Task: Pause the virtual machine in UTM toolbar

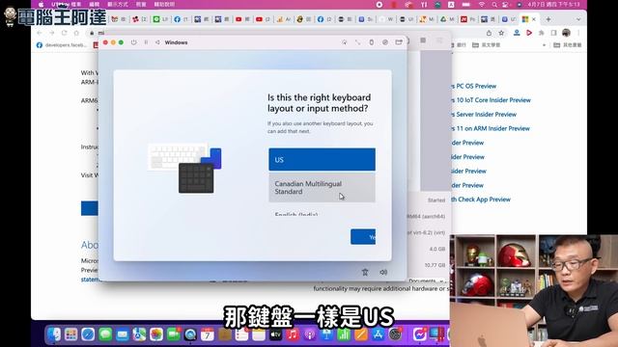Action: [146, 42]
